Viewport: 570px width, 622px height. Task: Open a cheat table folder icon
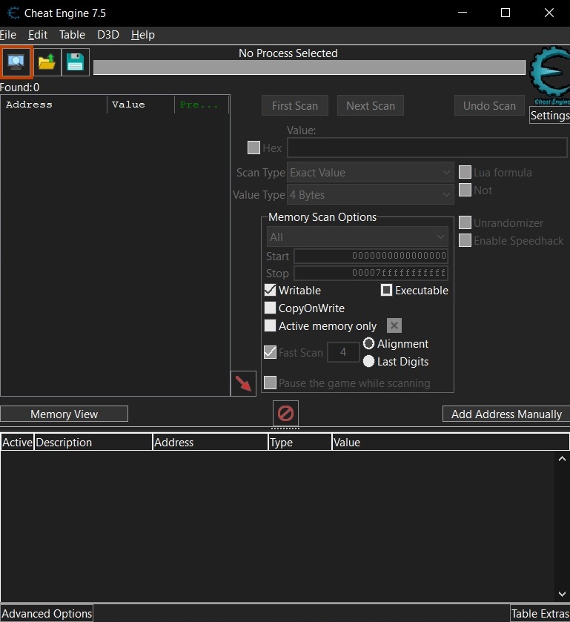pos(47,62)
